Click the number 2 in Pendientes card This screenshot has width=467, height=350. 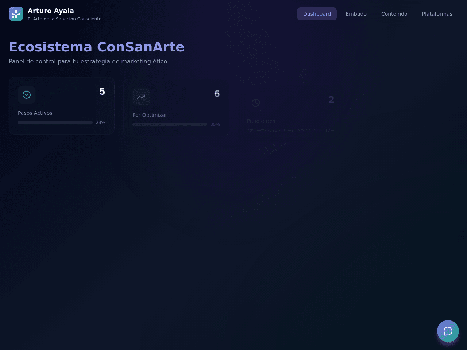tap(331, 100)
